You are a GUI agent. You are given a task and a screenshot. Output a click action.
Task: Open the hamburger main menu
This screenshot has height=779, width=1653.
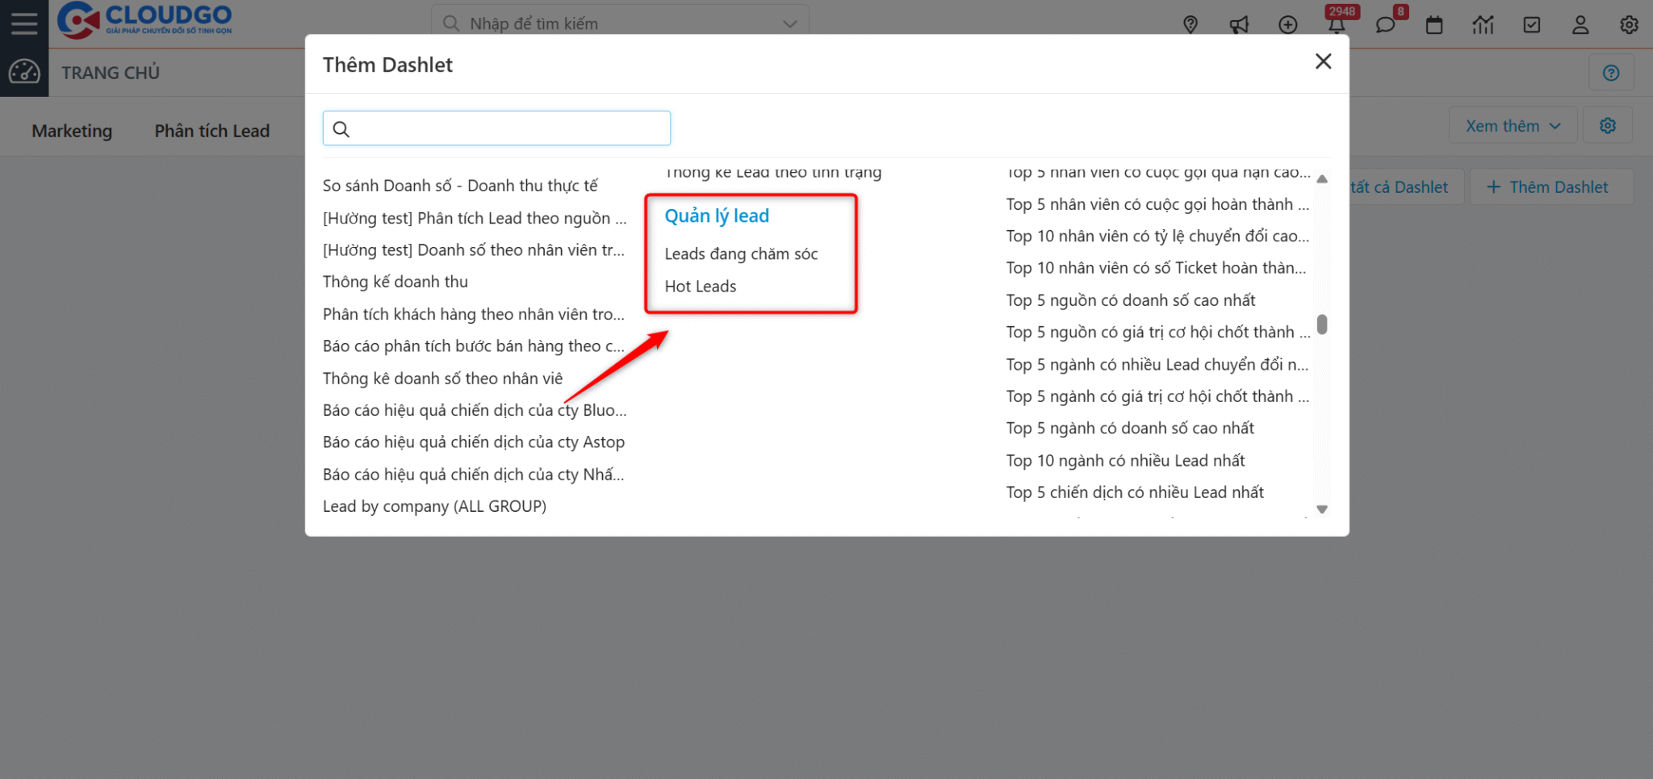tap(24, 23)
